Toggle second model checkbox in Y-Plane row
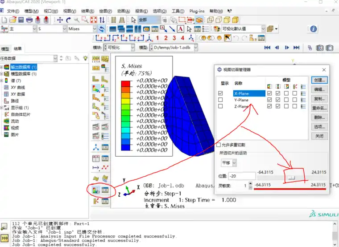This screenshot has width=339, height=247. (278, 100)
